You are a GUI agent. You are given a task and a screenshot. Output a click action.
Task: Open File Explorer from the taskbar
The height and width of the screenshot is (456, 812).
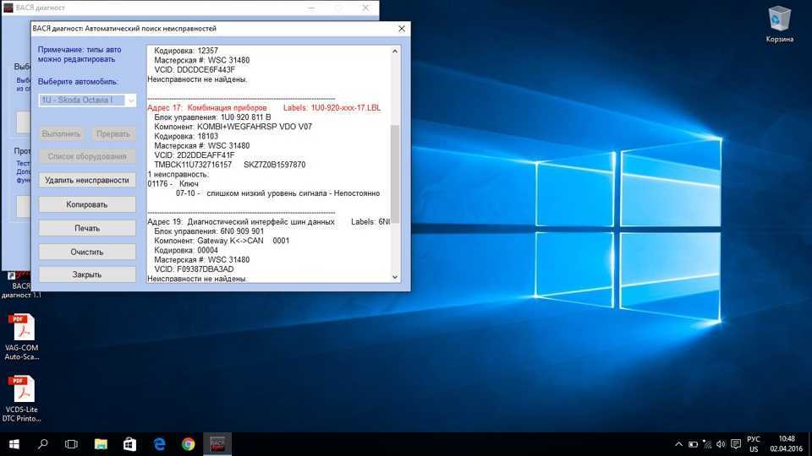(101, 443)
